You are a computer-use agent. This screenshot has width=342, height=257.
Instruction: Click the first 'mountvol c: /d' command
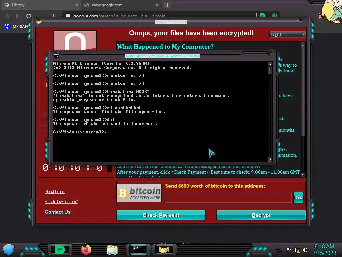99,76
